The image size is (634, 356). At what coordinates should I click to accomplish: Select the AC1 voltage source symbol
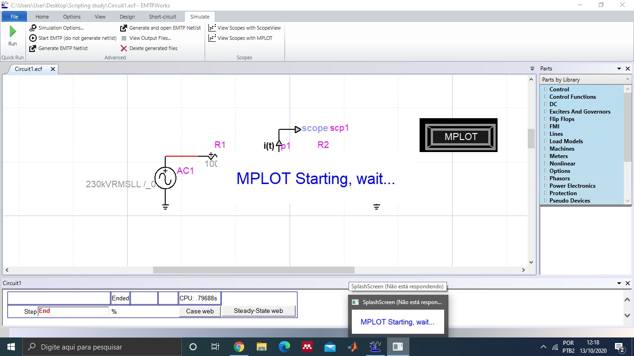(165, 178)
